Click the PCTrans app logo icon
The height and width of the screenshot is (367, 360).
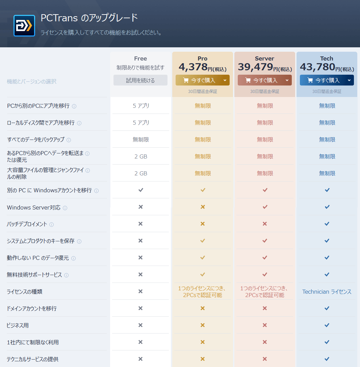[24, 26]
